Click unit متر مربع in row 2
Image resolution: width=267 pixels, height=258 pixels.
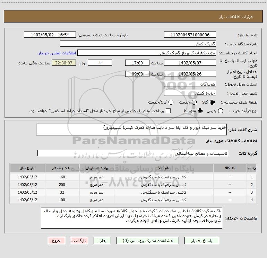click(96, 185)
